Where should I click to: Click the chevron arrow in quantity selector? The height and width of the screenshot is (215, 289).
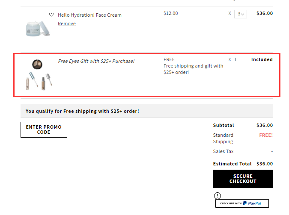(243, 14)
